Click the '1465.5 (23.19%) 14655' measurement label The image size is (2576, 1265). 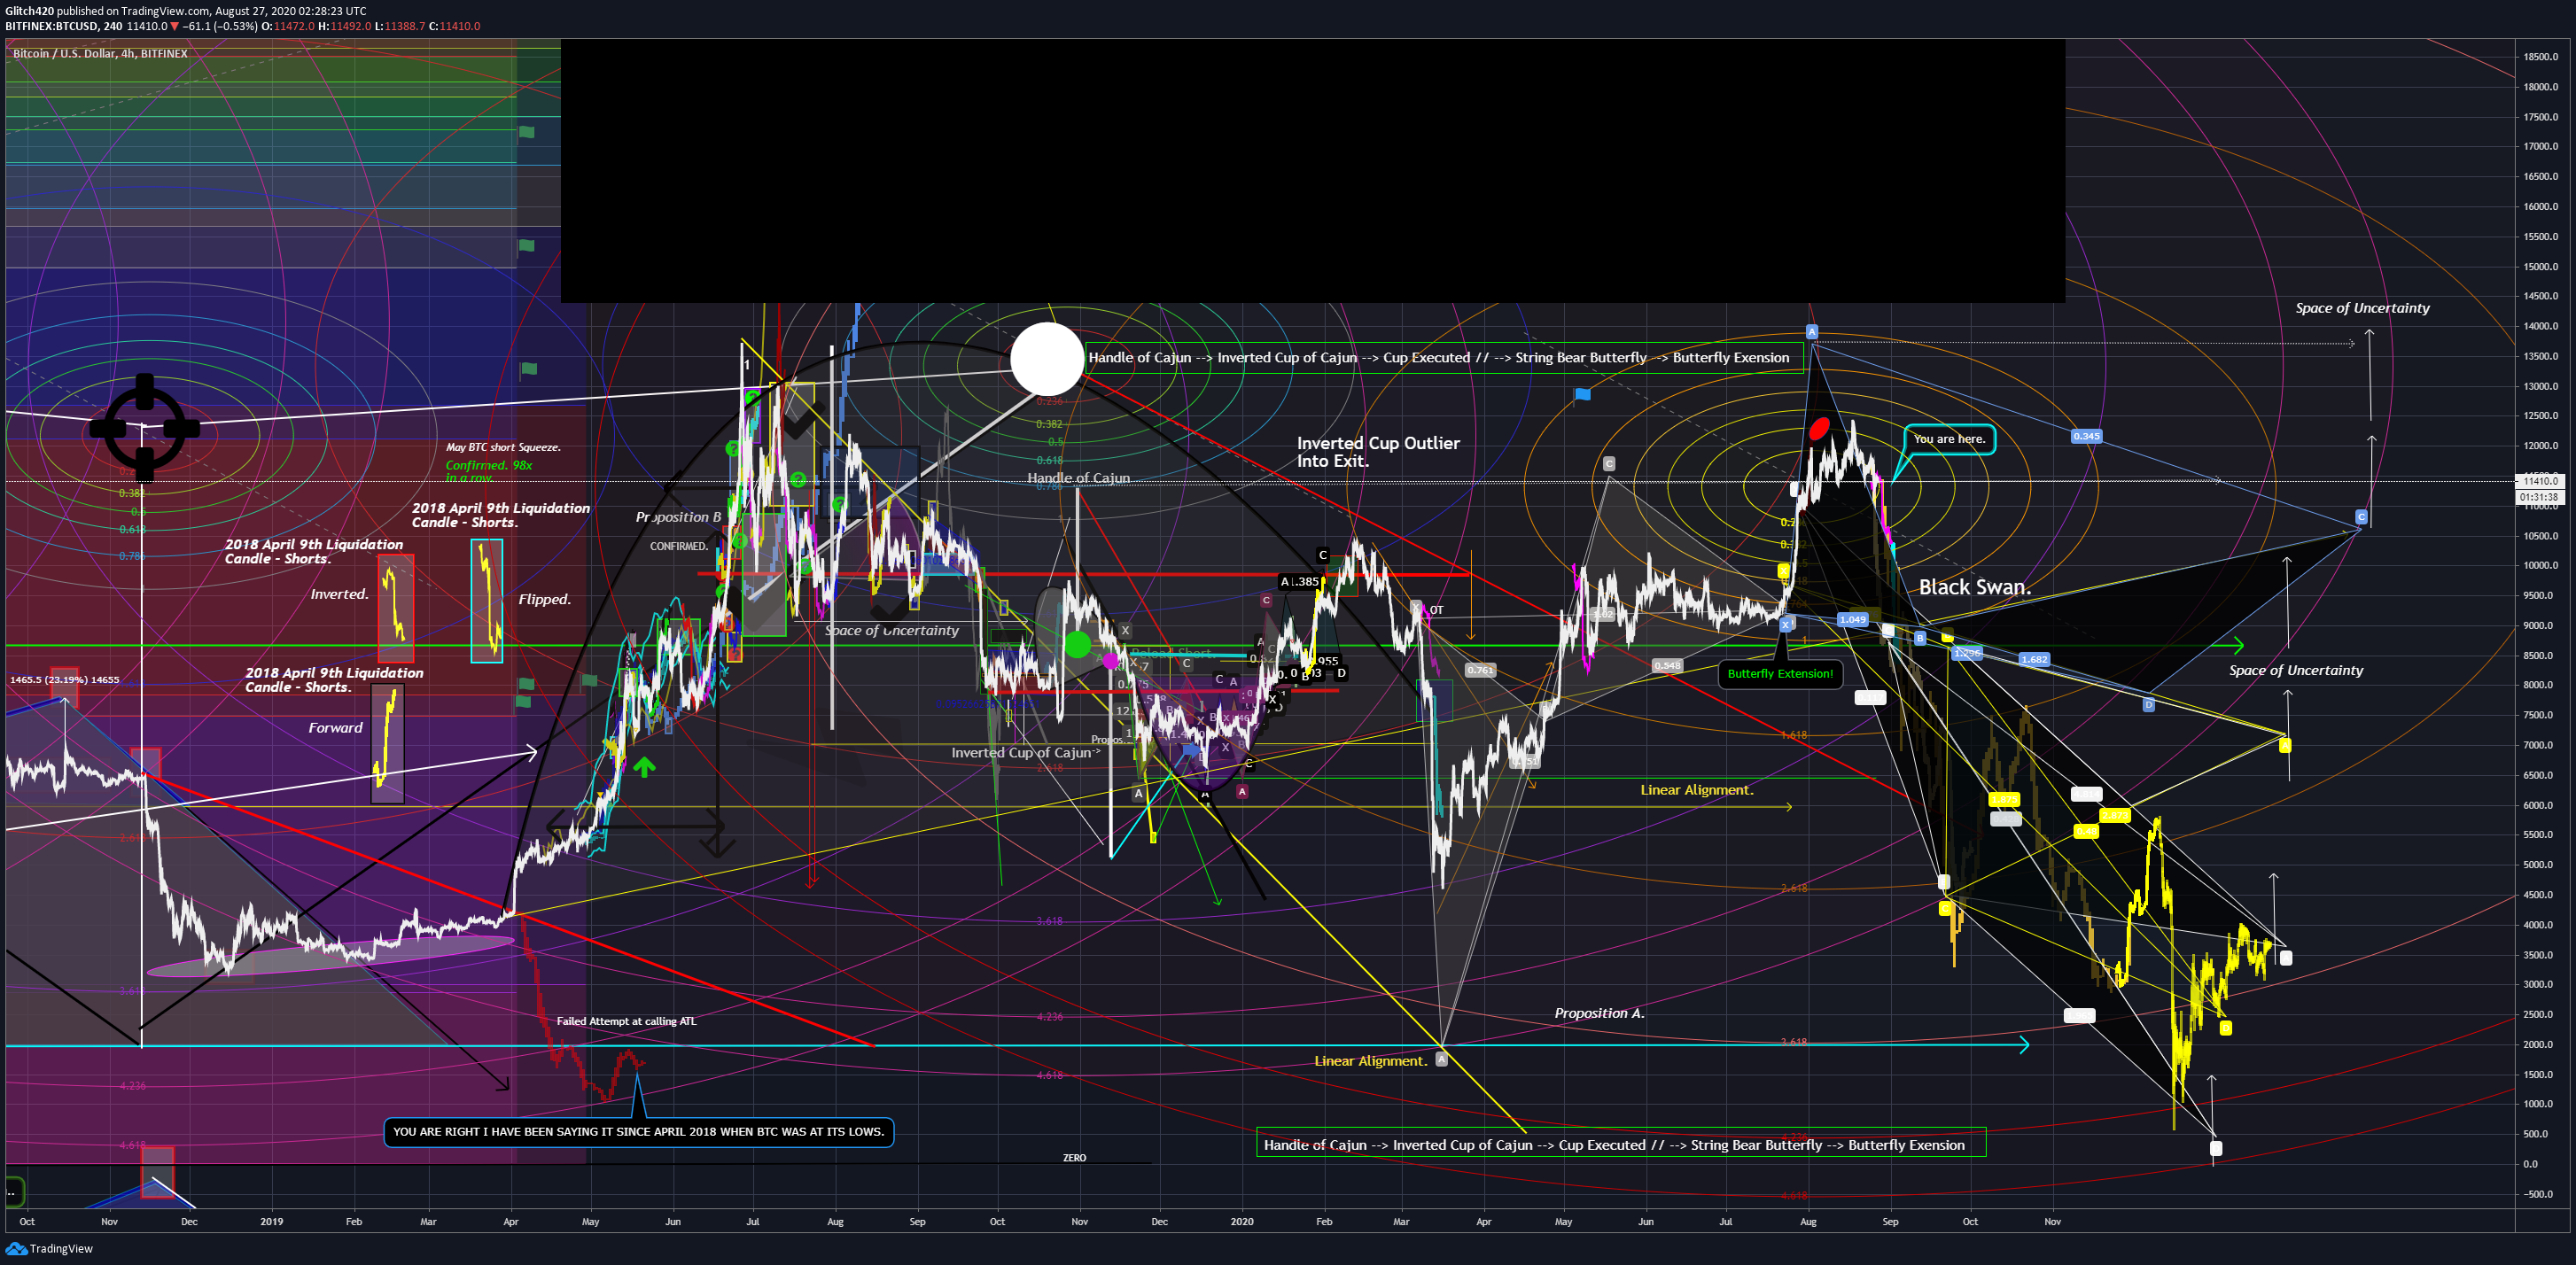(x=64, y=680)
